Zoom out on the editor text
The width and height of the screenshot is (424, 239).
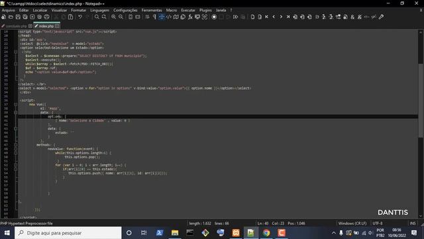[121, 17]
